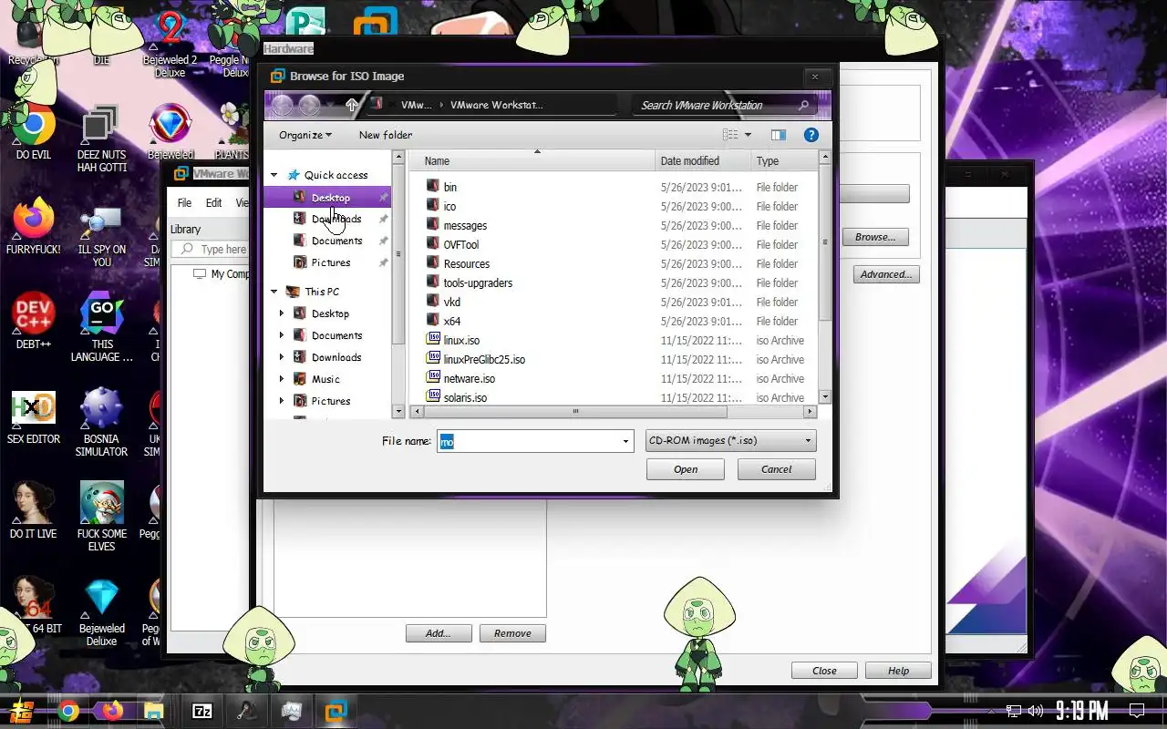
Task: Go up one folder level arrow
Action: click(x=352, y=105)
